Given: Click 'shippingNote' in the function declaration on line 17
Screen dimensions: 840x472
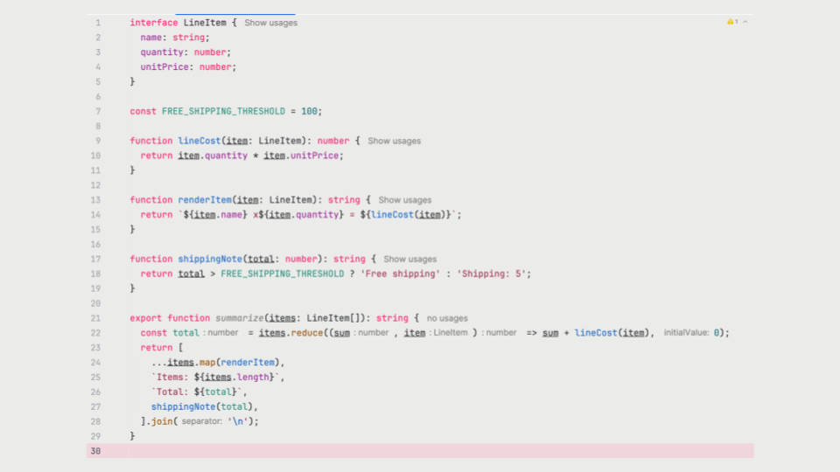Looking at the screenshot, I should coord(209,259).
